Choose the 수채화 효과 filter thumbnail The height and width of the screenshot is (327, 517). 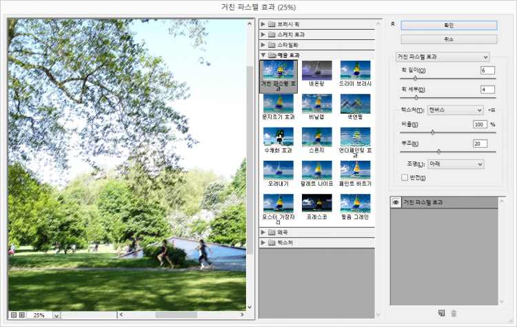coord(278,141)
